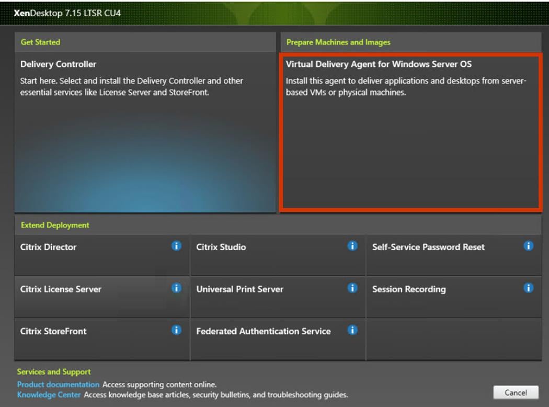
Task: Install Citrix Director from Extend Deployment
Action: [102, 255]
